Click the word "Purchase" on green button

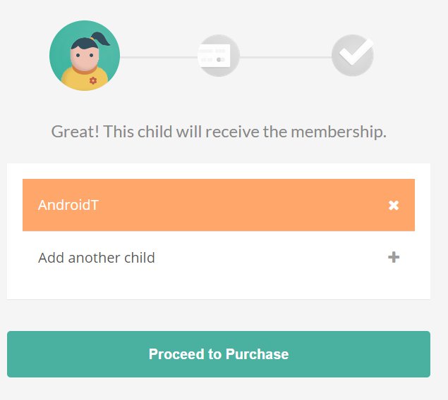point(257,354)
